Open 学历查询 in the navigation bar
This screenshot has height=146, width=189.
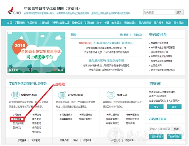32,23
